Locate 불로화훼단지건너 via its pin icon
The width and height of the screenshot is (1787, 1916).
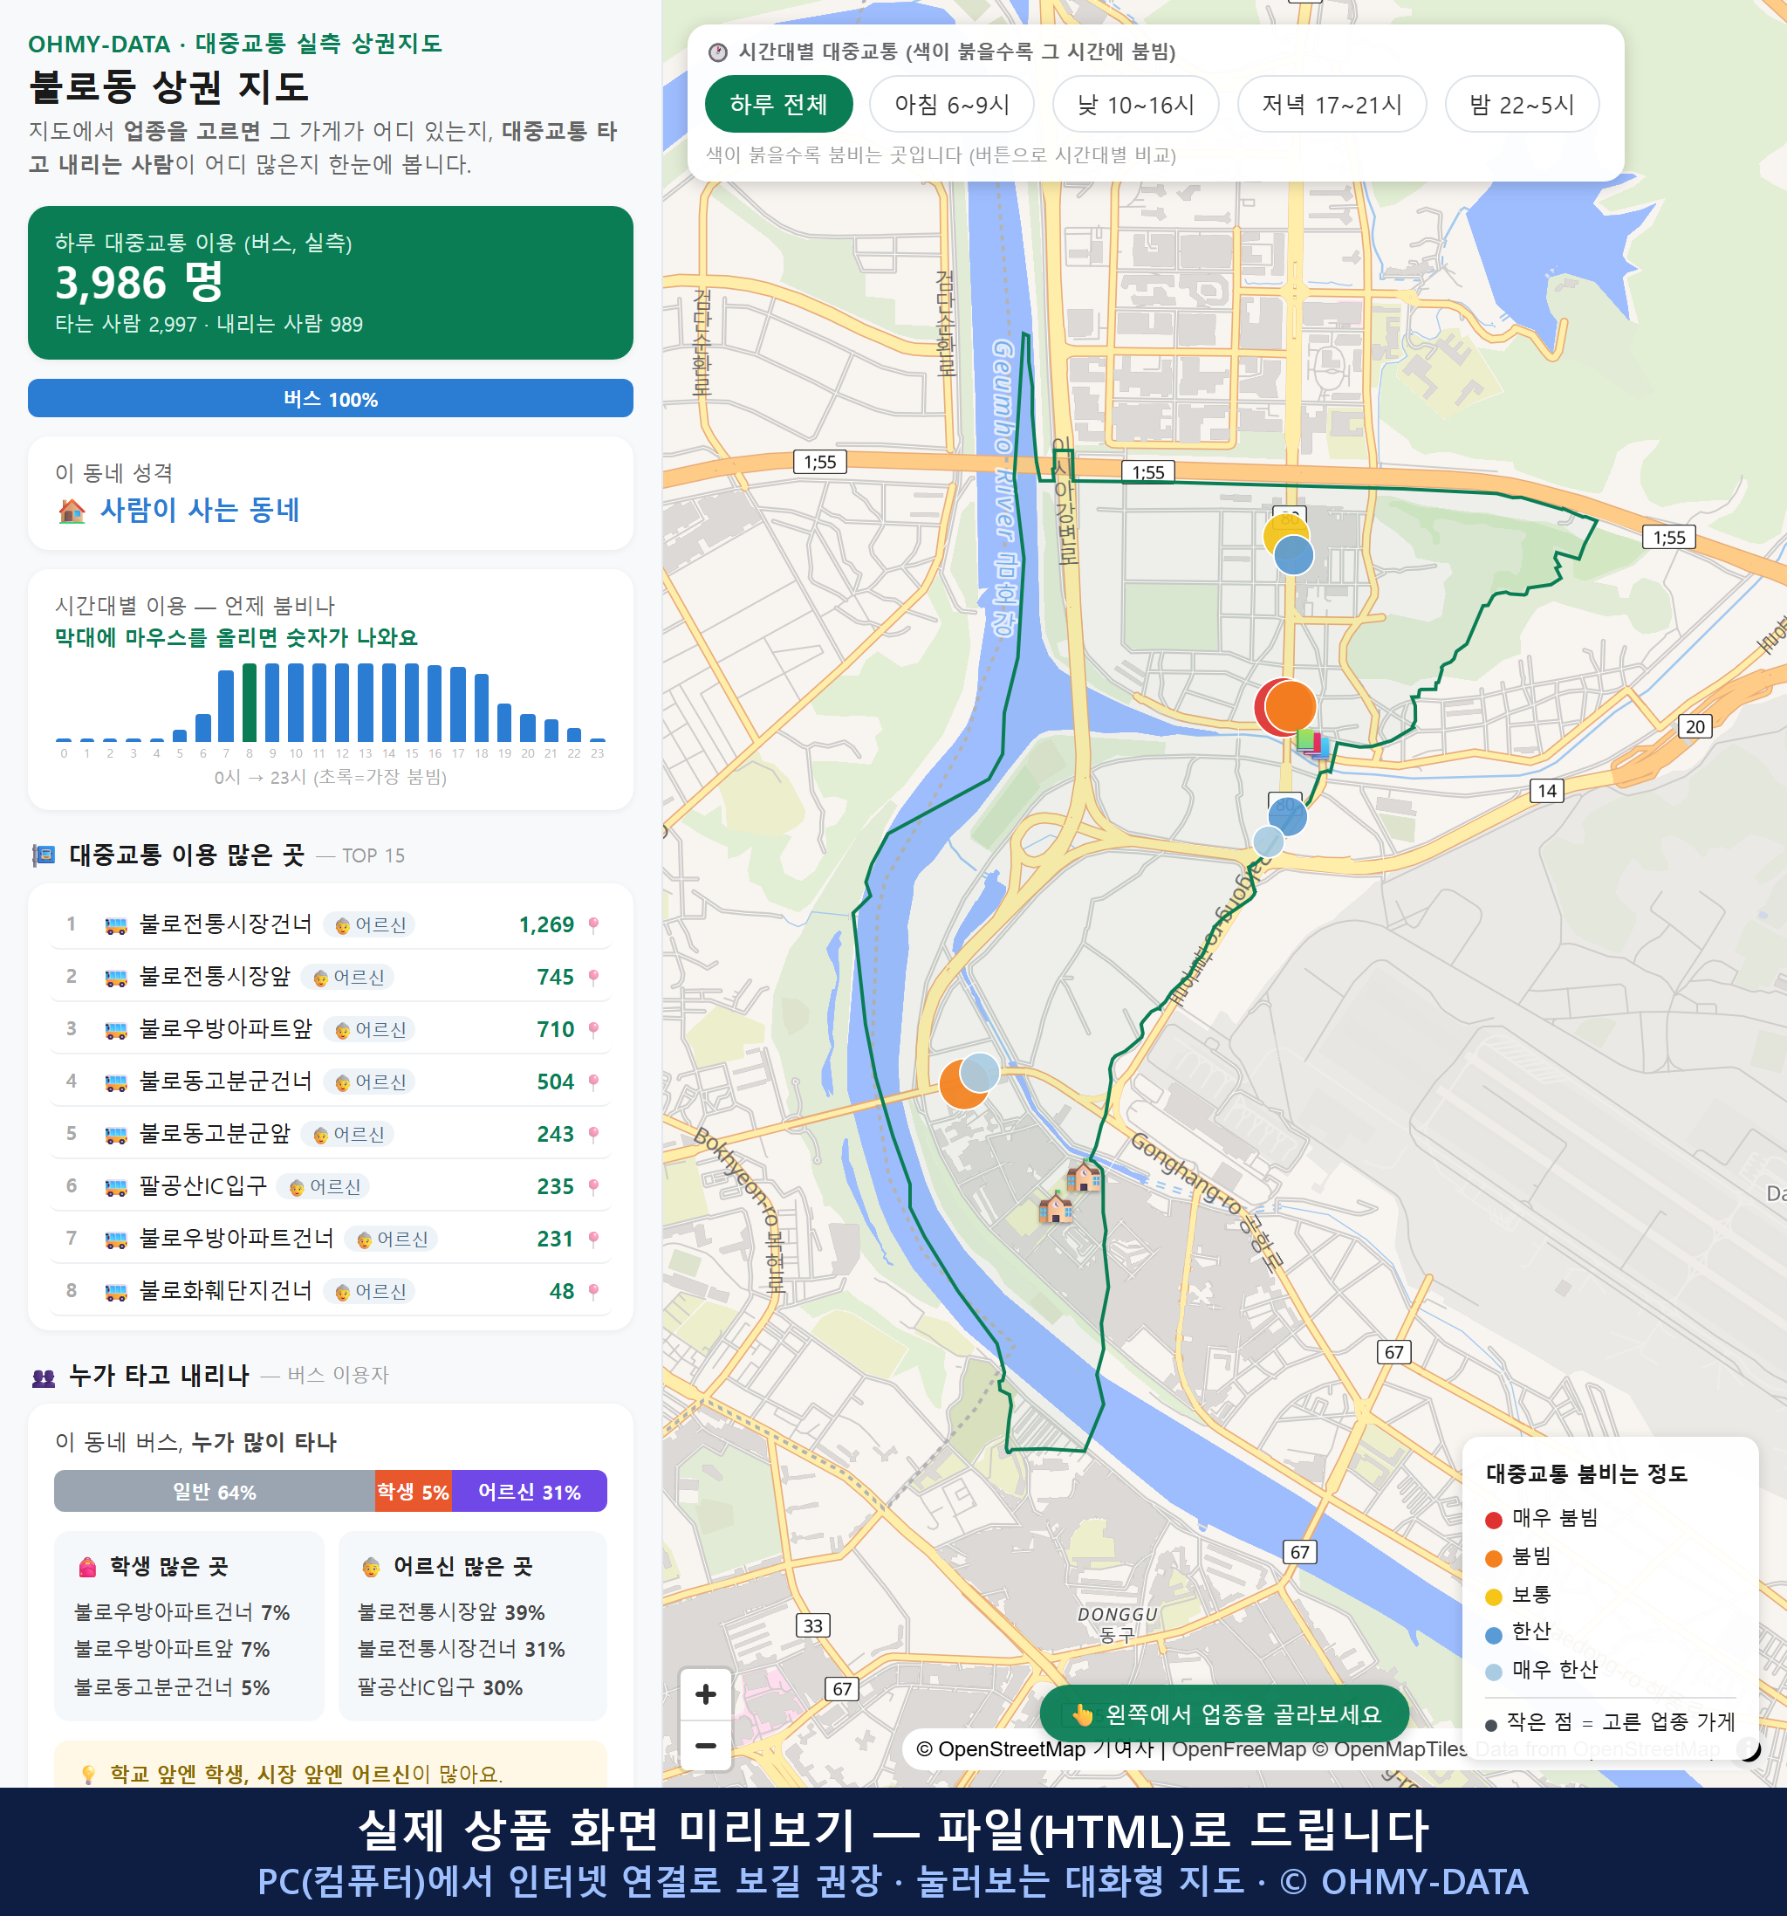[593, 1292]
